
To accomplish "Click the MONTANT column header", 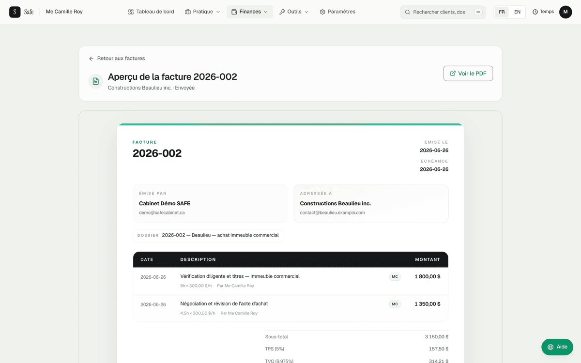I will click(428, 259).
